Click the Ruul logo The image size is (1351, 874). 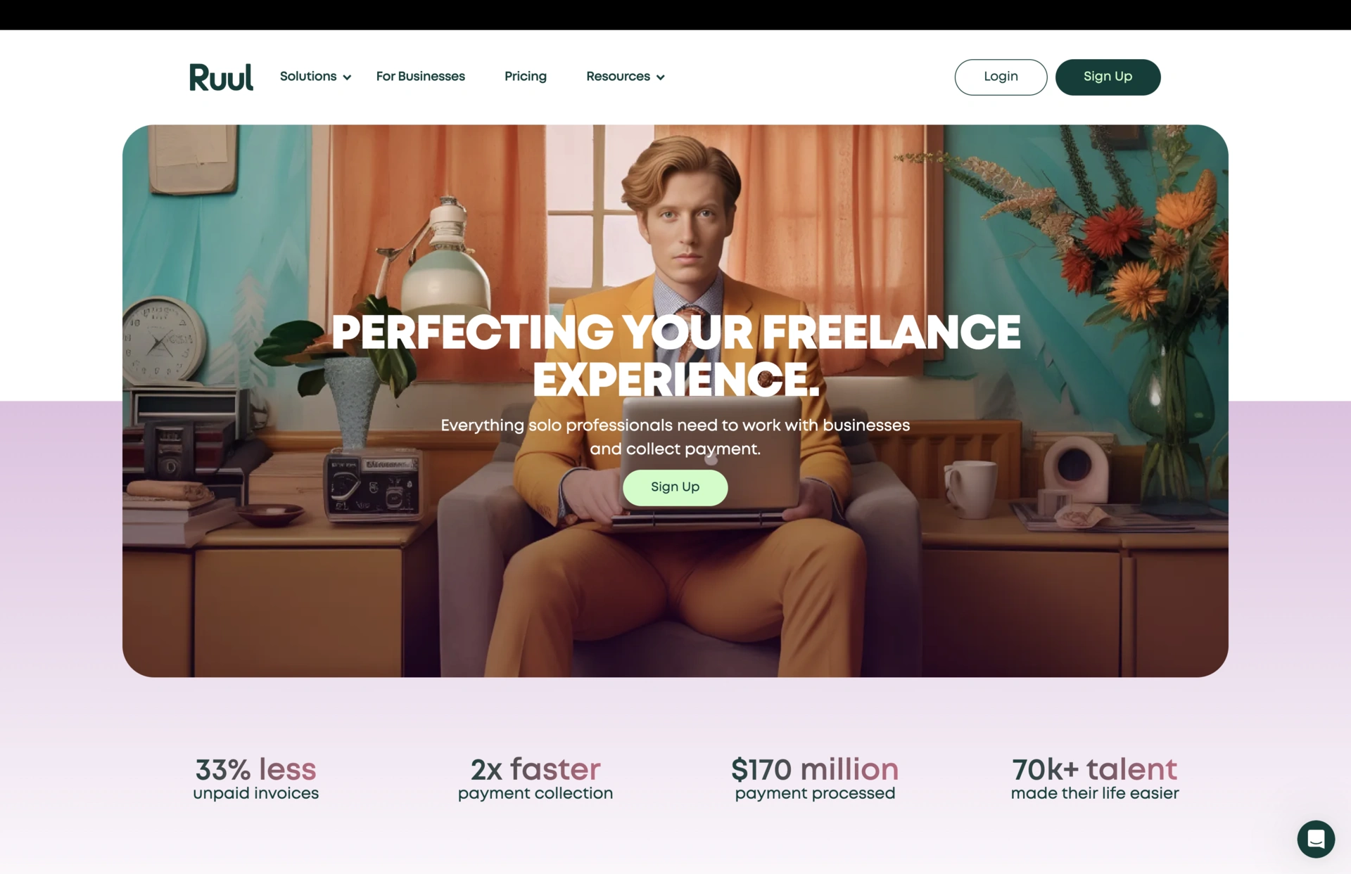click(x=221, y=77)
